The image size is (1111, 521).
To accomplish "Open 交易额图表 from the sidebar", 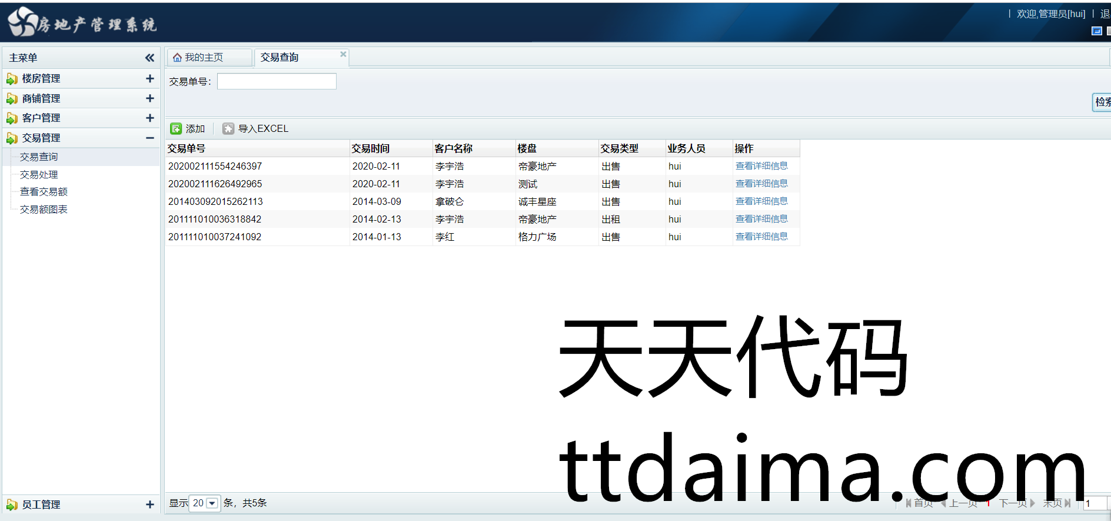I will point(44,210).
